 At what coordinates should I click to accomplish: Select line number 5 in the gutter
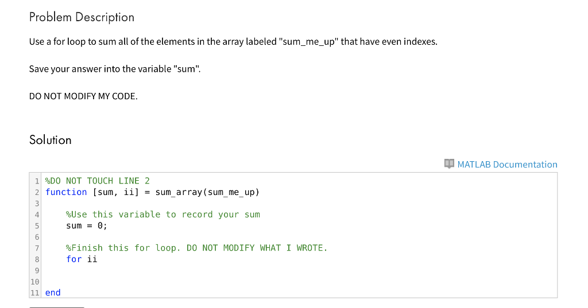point(37,225)
